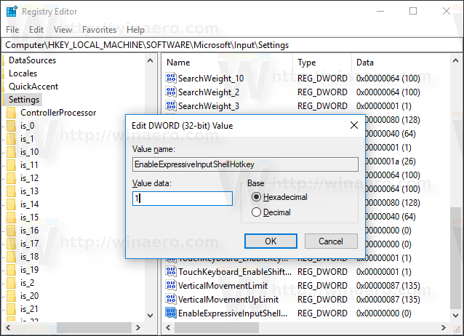The width and height of the screenshot is (464, 336).
Task: Click the is_0 folder icon
Action: (x=11, y=126)
